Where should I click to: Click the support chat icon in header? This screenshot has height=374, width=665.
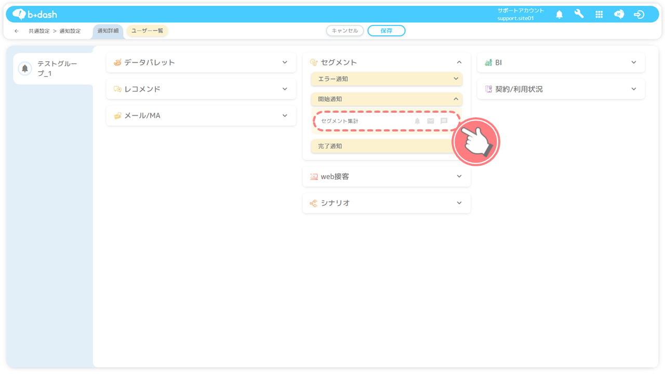click(619, 15)
